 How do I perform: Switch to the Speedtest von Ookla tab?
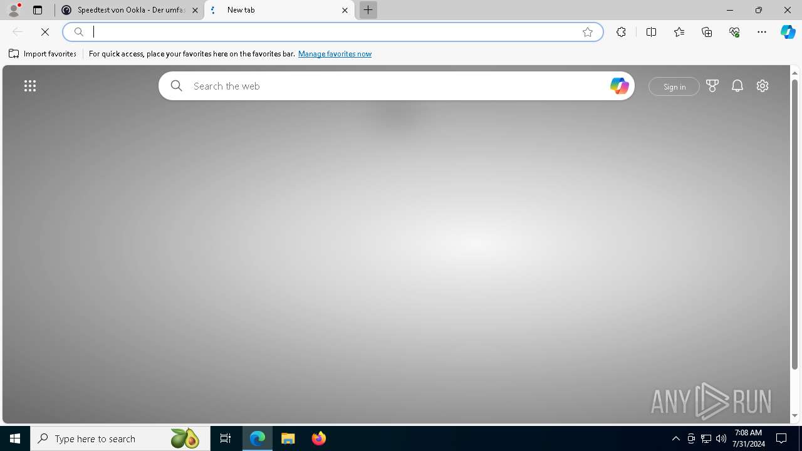[129, 10]
